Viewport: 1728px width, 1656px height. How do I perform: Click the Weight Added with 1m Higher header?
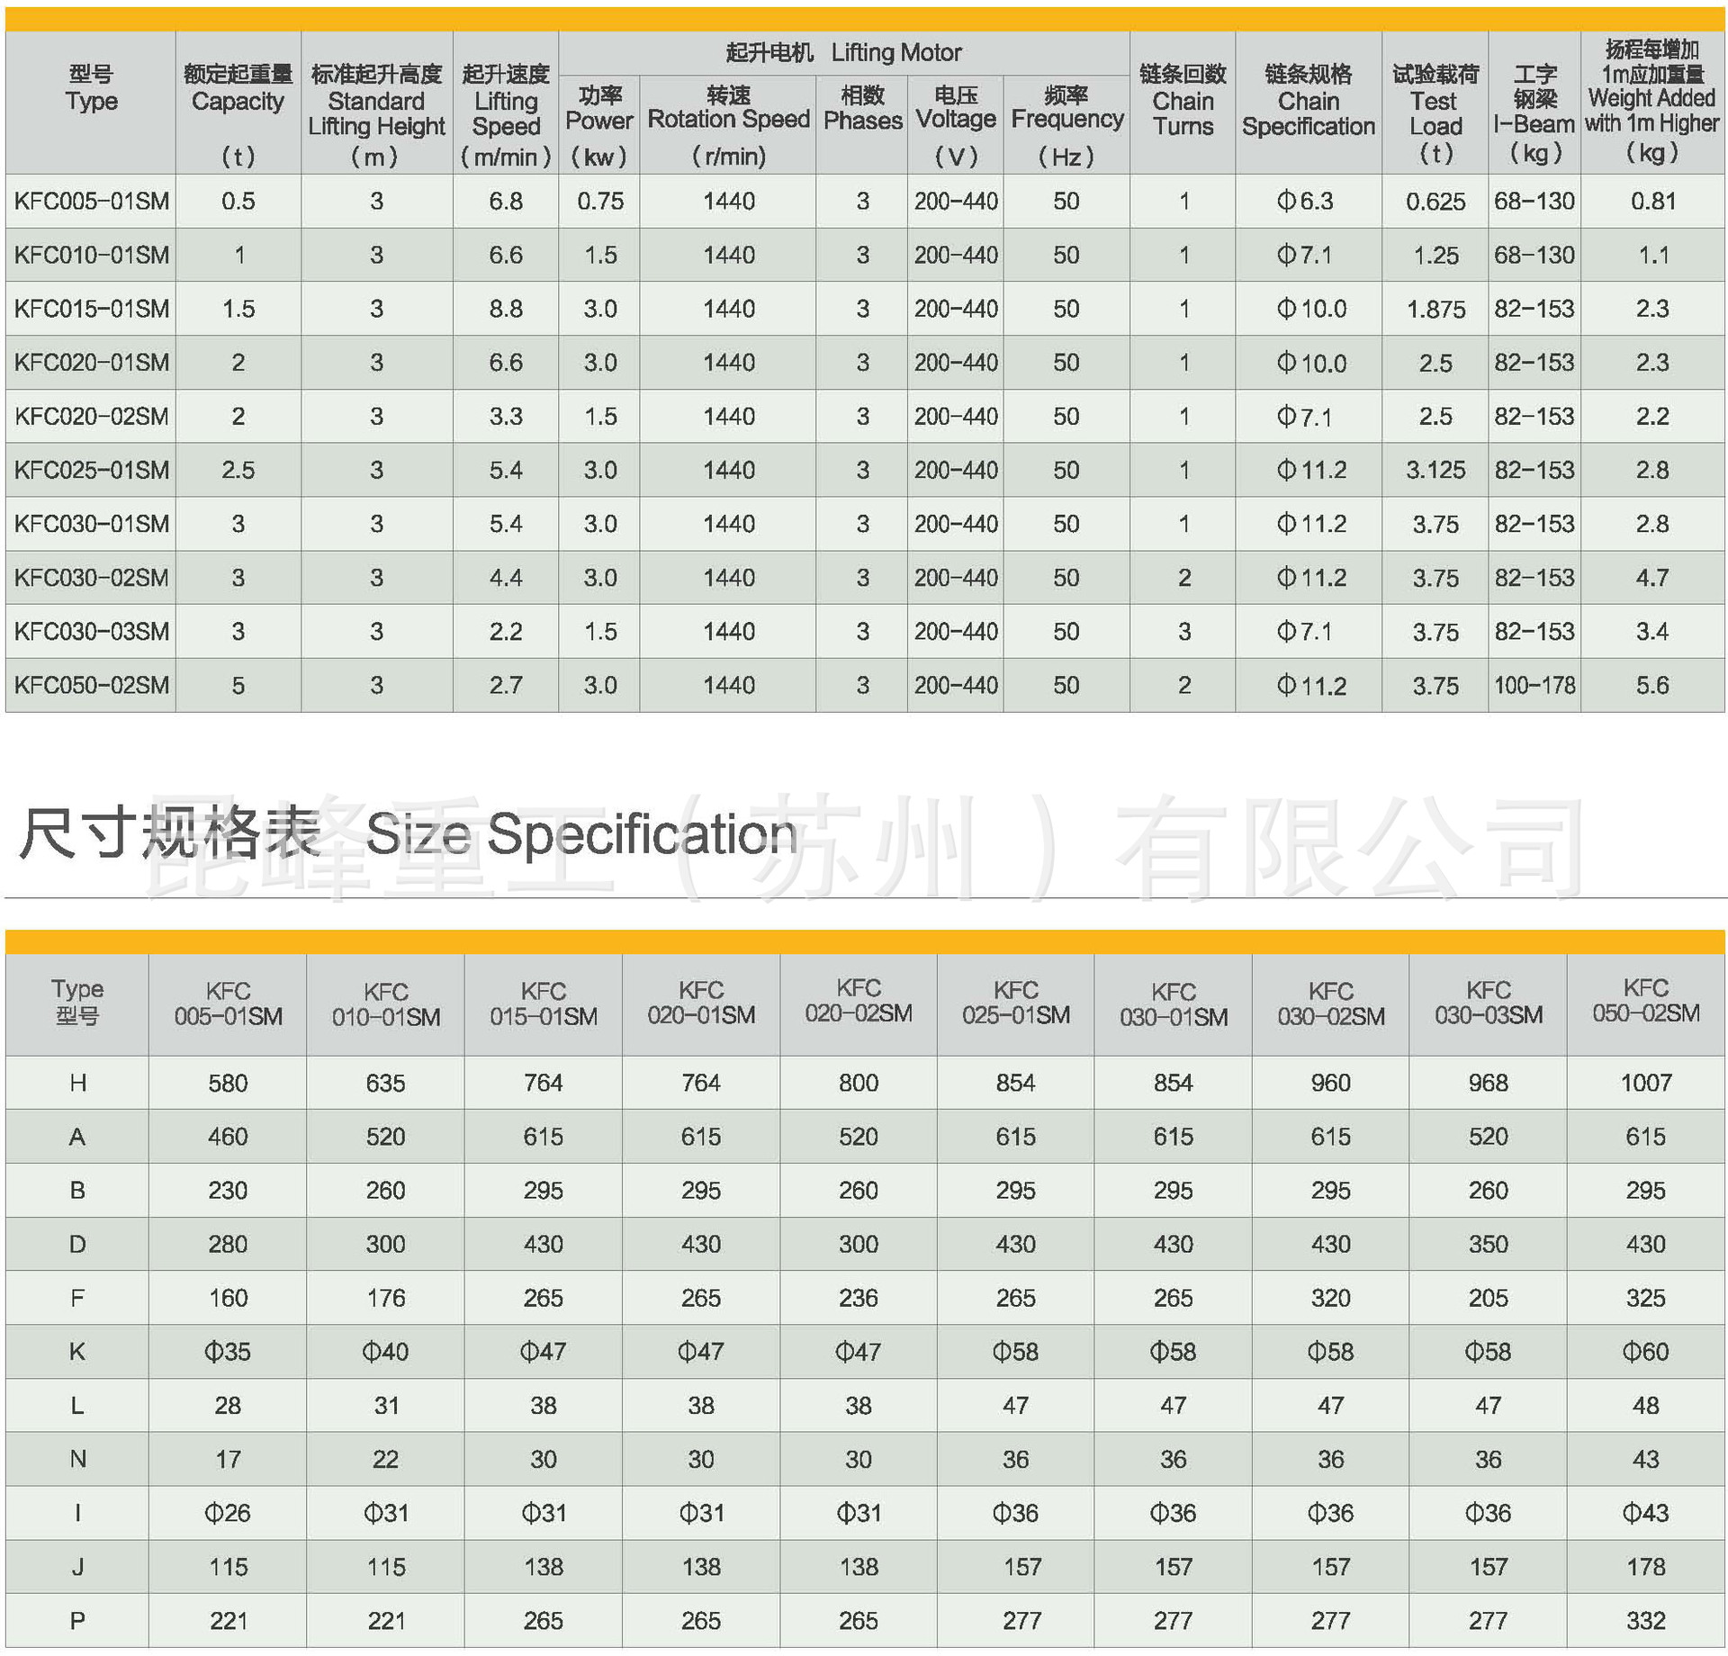click(x=1652, y=101)
